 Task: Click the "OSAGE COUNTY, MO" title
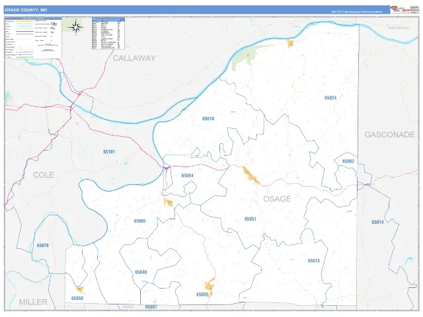coord(26,10)
